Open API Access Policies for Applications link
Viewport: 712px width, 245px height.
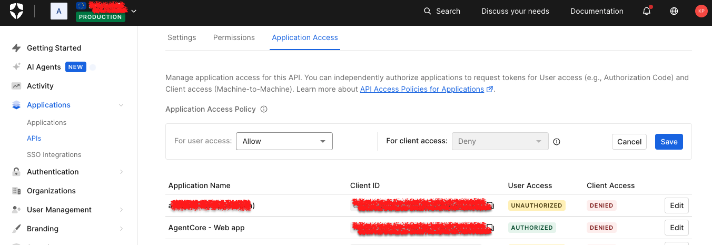(422, 89)
